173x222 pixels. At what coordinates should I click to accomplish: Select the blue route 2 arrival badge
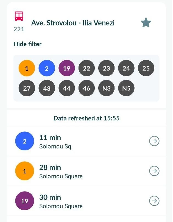click(x=24, y=141)
